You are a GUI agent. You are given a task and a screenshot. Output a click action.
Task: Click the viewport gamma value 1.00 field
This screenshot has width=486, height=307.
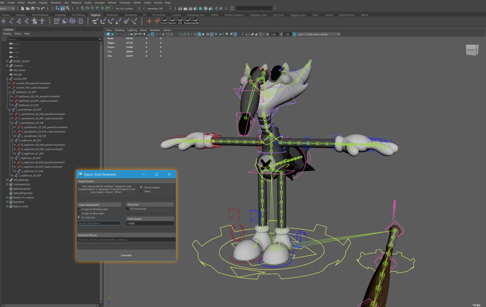287,34
